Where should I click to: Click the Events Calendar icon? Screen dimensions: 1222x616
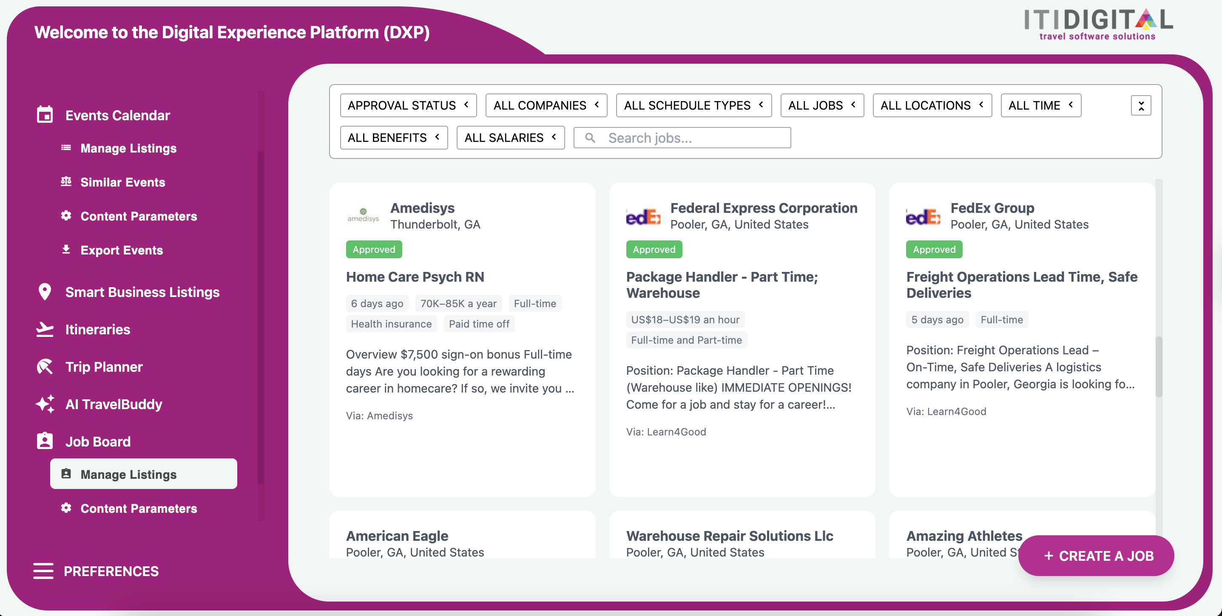pos(45,115)
